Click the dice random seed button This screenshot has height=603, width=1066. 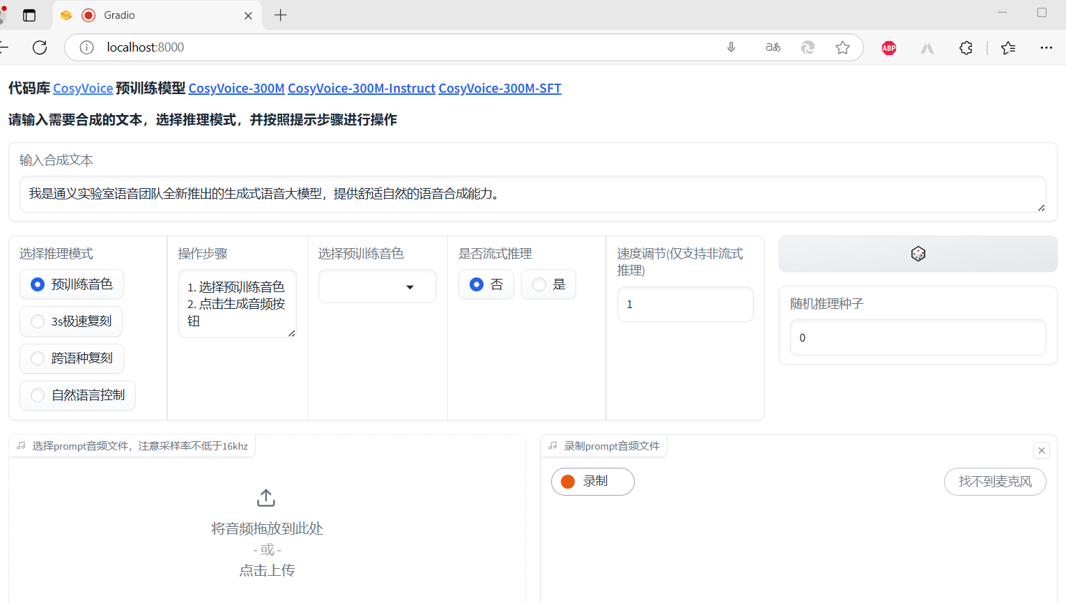tap(918, 254)
